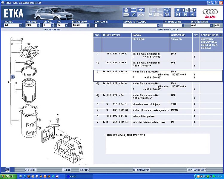Toggle the MAGAZYNIE checkbox
This screenshot has width=224, height=179.
point(96,25)
